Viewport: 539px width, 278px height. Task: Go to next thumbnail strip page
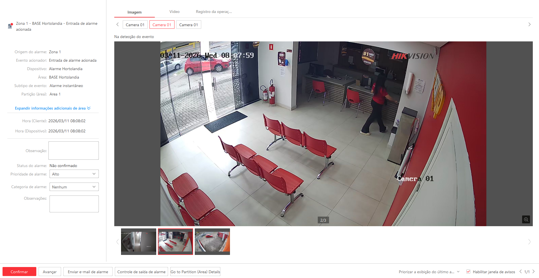(529, 242)
